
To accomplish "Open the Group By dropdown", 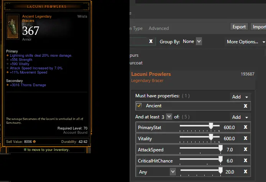I will click(x=198, y=41).
